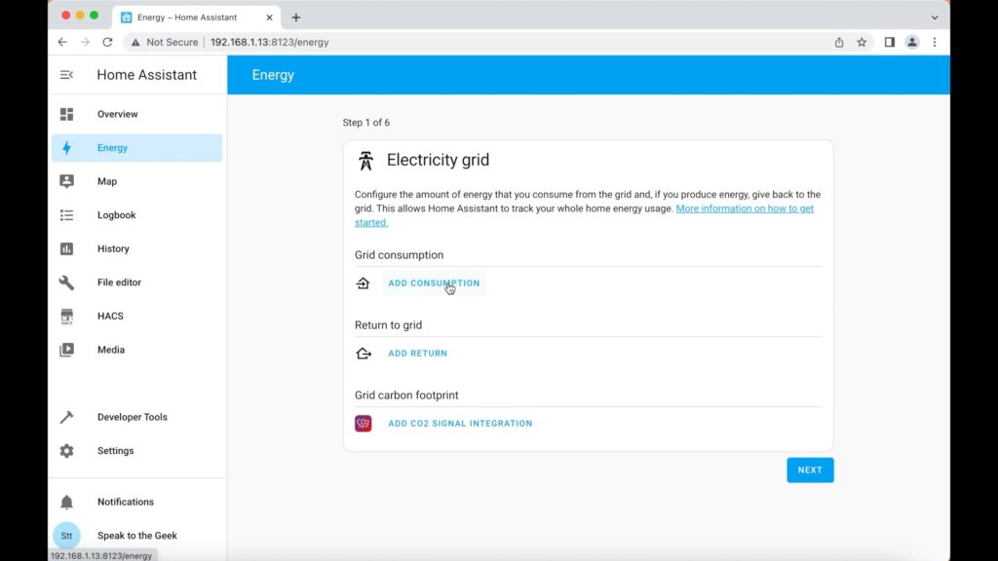The width and height of the screenshot is (998, 561).
Task: Click the electricity grid tower icon
Action: 365,161
